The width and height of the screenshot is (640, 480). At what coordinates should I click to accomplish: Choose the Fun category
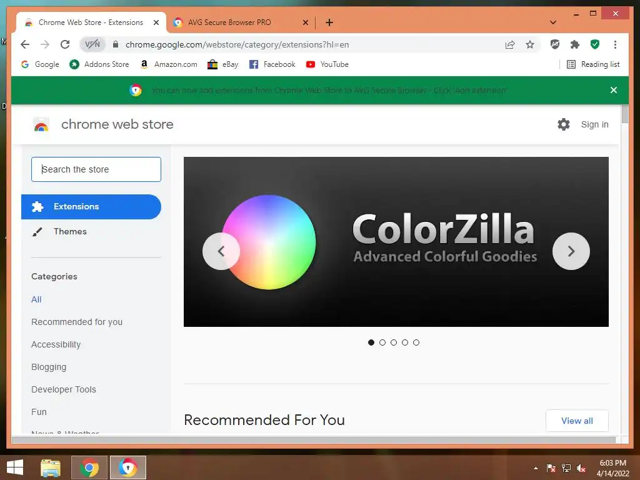coord(39,412)
